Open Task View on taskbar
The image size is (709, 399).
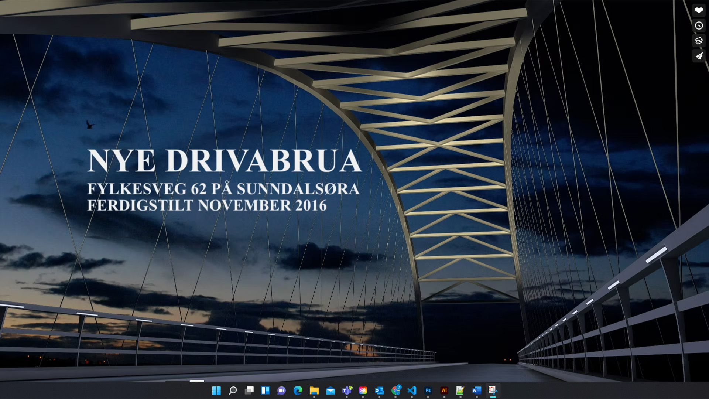(249, 391)
